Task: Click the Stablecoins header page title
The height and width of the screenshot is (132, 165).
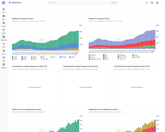Action: click(x=16, y=3)
